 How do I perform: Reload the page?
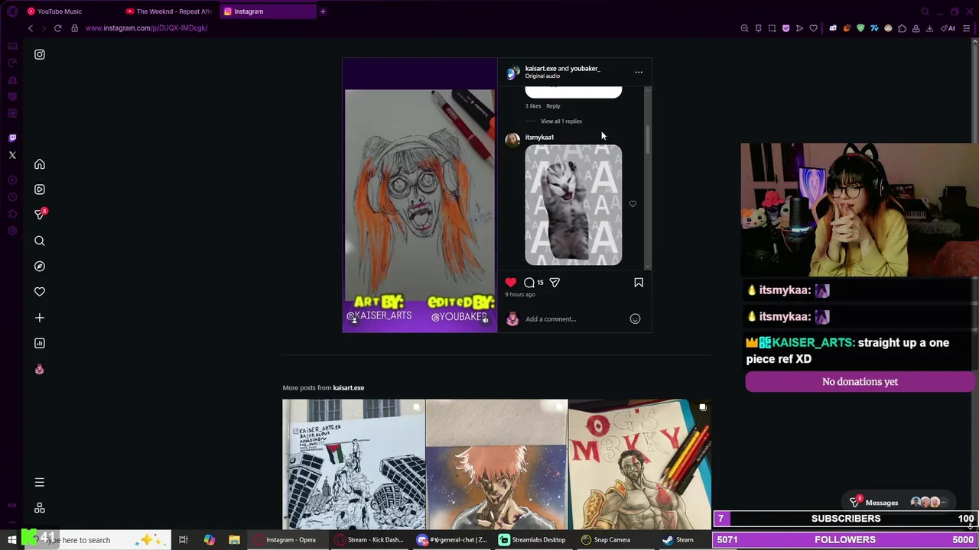coord(57,28)
